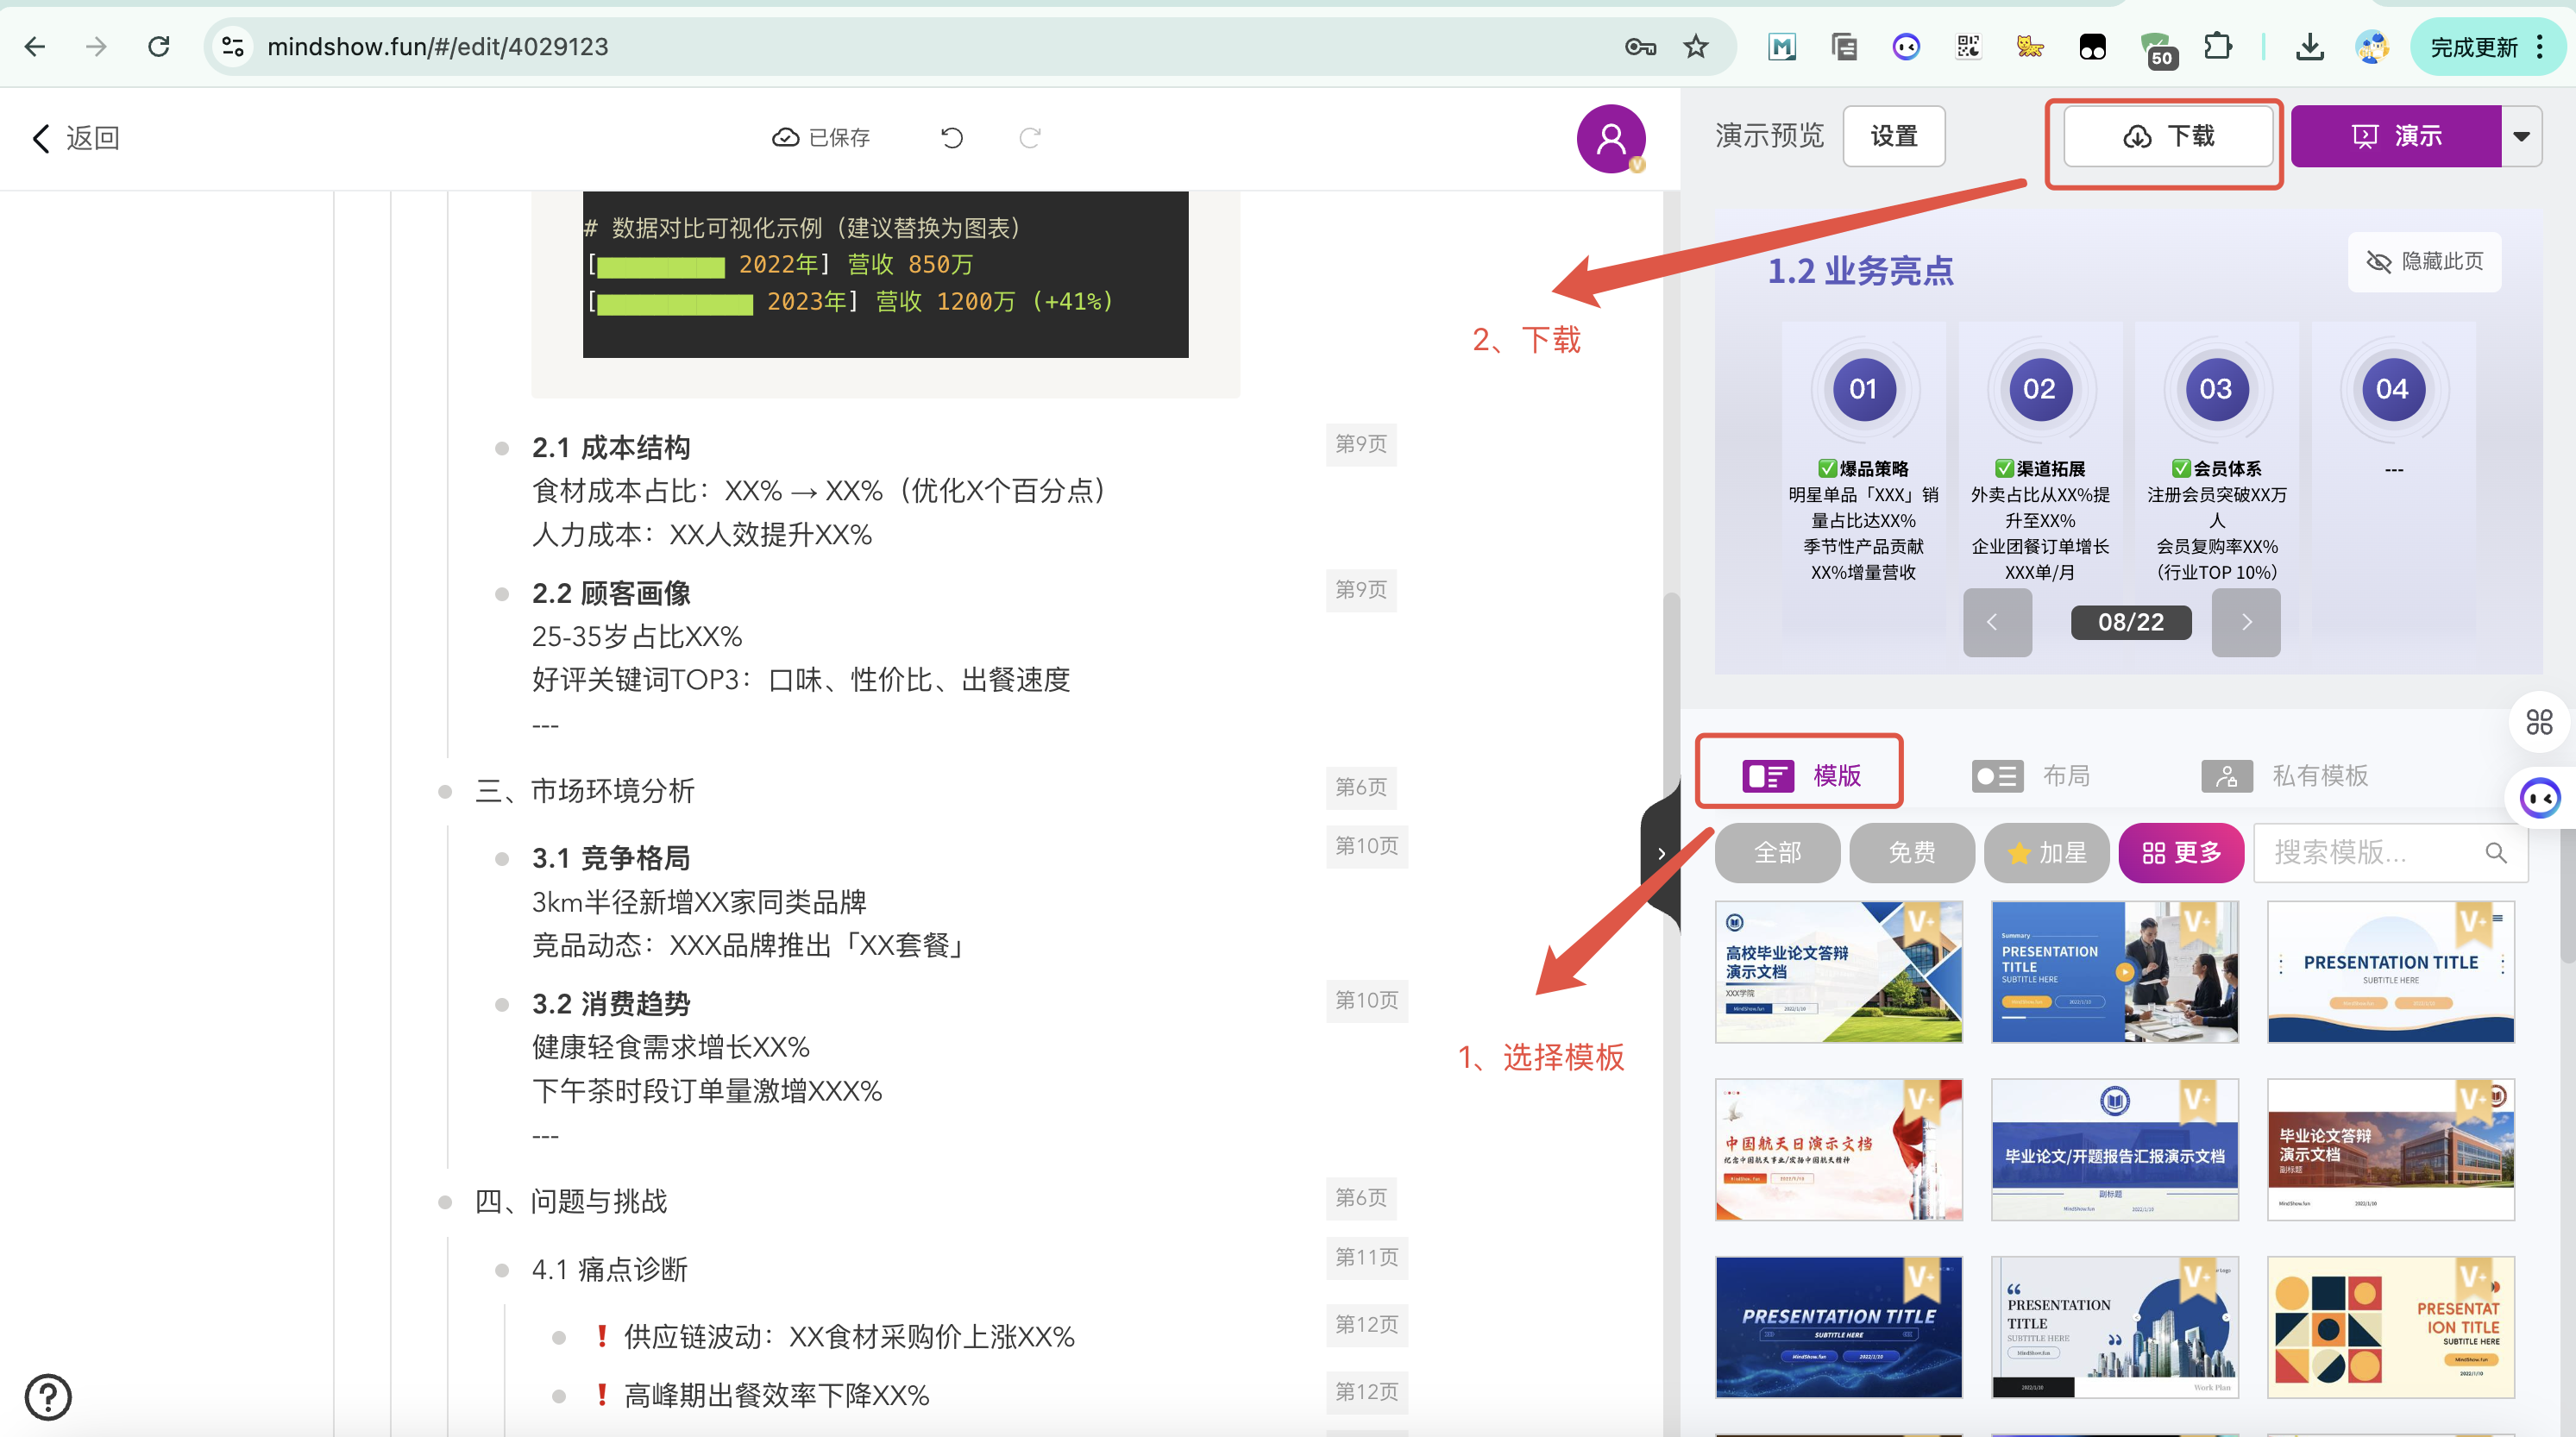Select the 中国航天日 template thumbnail
The image size is (2576, 1437).
point(1838,1149)
